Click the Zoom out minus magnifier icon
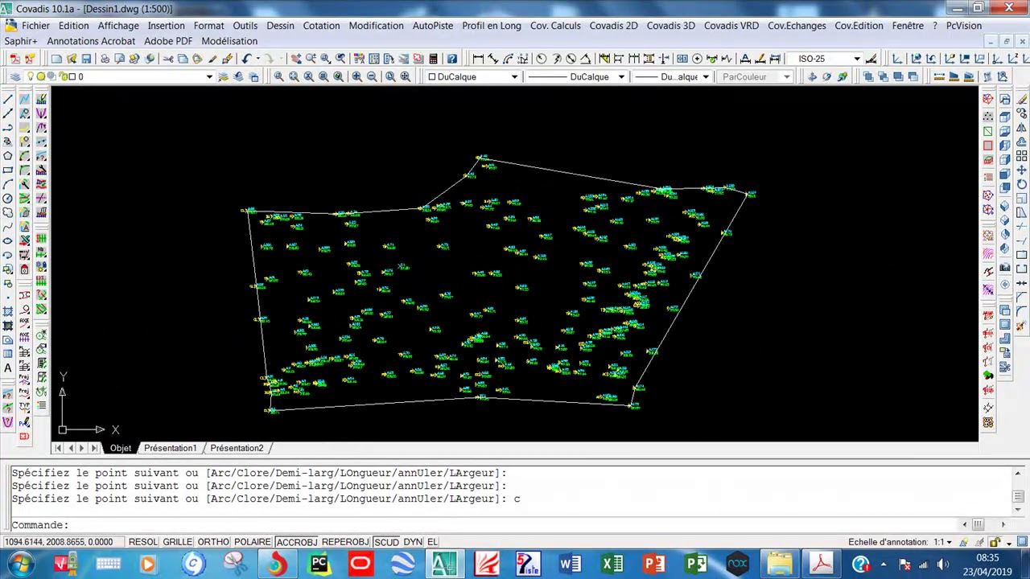This screenshot has height=579, width=1030. [372, 76]
